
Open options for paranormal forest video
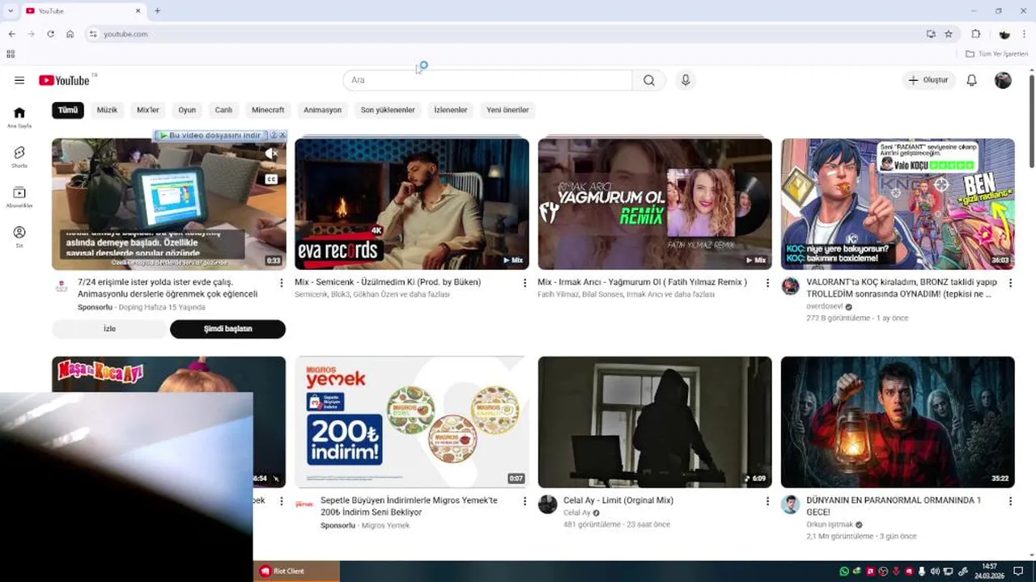pyautogui.click(x=1010, y=501)
